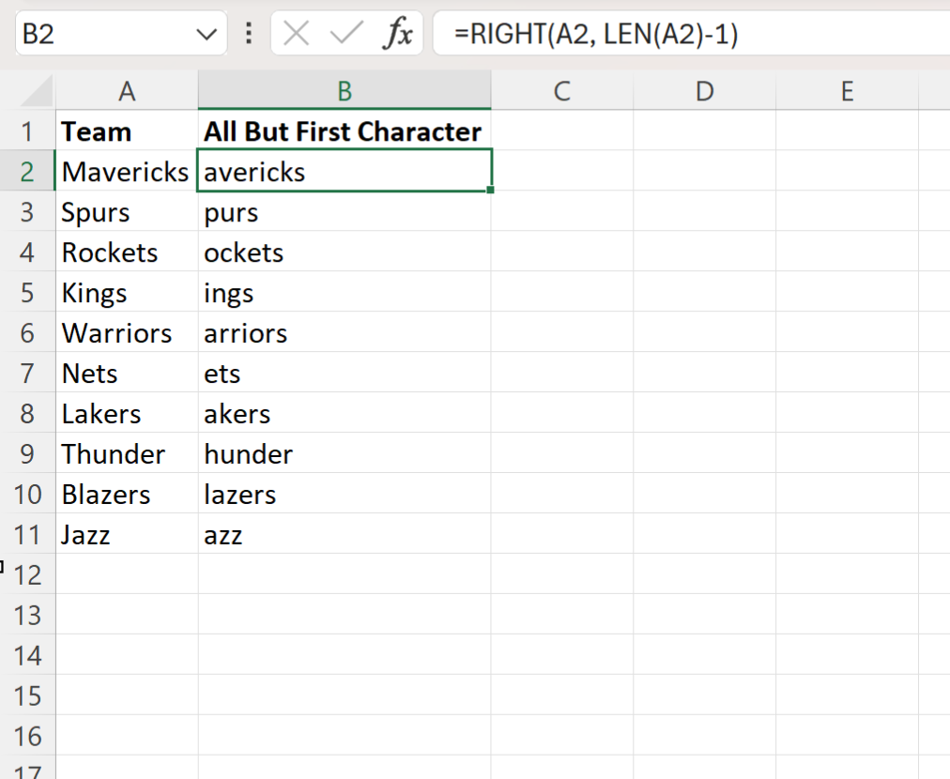
Task: Select column D header
Action: [704, 91]
